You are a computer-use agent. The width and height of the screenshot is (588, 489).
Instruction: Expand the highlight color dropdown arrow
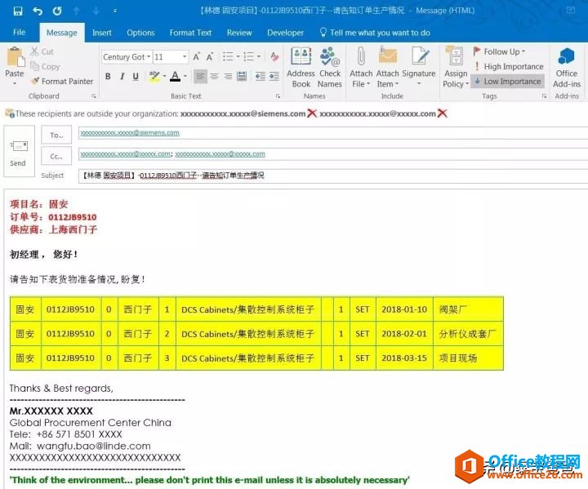pyautogui.click(x=164, y=77)
